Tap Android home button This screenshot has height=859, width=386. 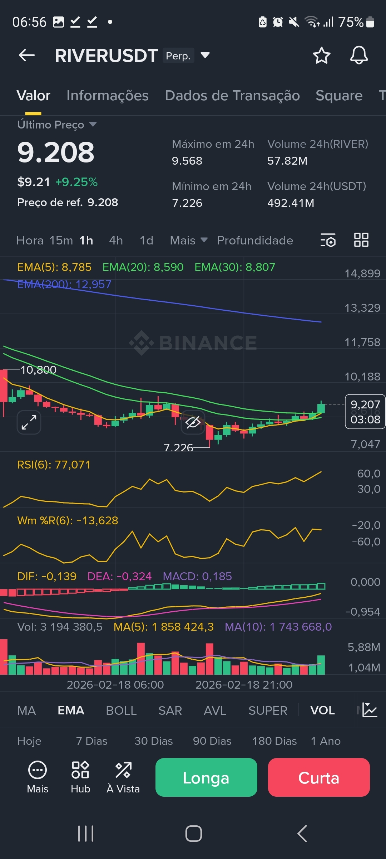tap(193, 834)
